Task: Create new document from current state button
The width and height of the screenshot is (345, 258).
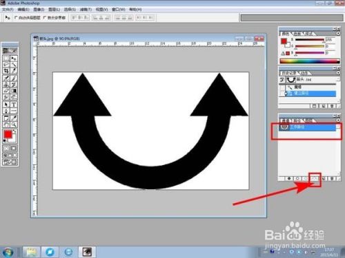Action: click(314, 106)
